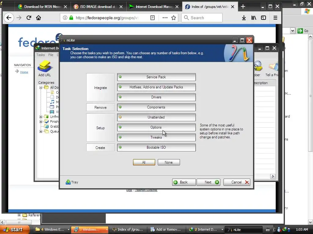This screenshot has height=234, width=313.
Task: Open Windows Explorer taskbar group
Action: (52, 229)
